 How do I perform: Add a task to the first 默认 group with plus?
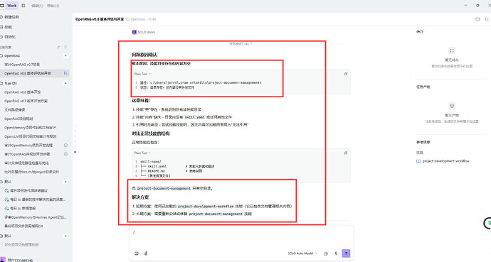[x=65, y=182]
